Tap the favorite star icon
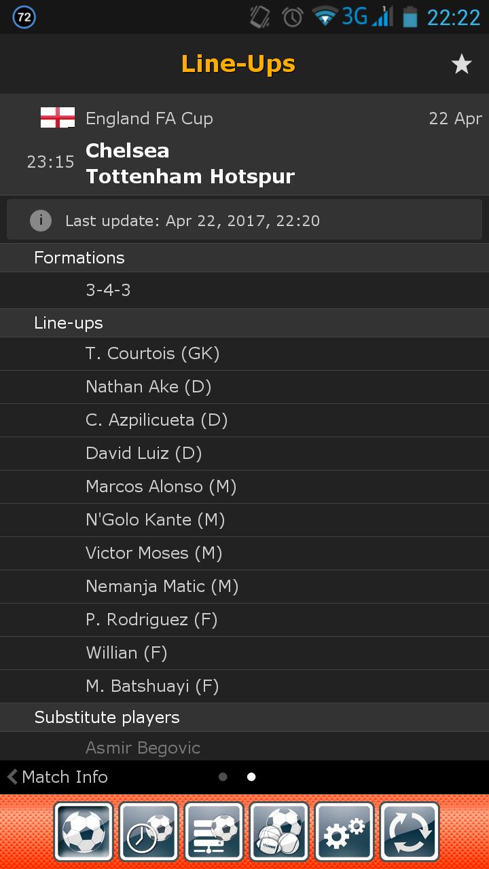The height and width of the screenshot is (869, 489). [x=461, y=64]
